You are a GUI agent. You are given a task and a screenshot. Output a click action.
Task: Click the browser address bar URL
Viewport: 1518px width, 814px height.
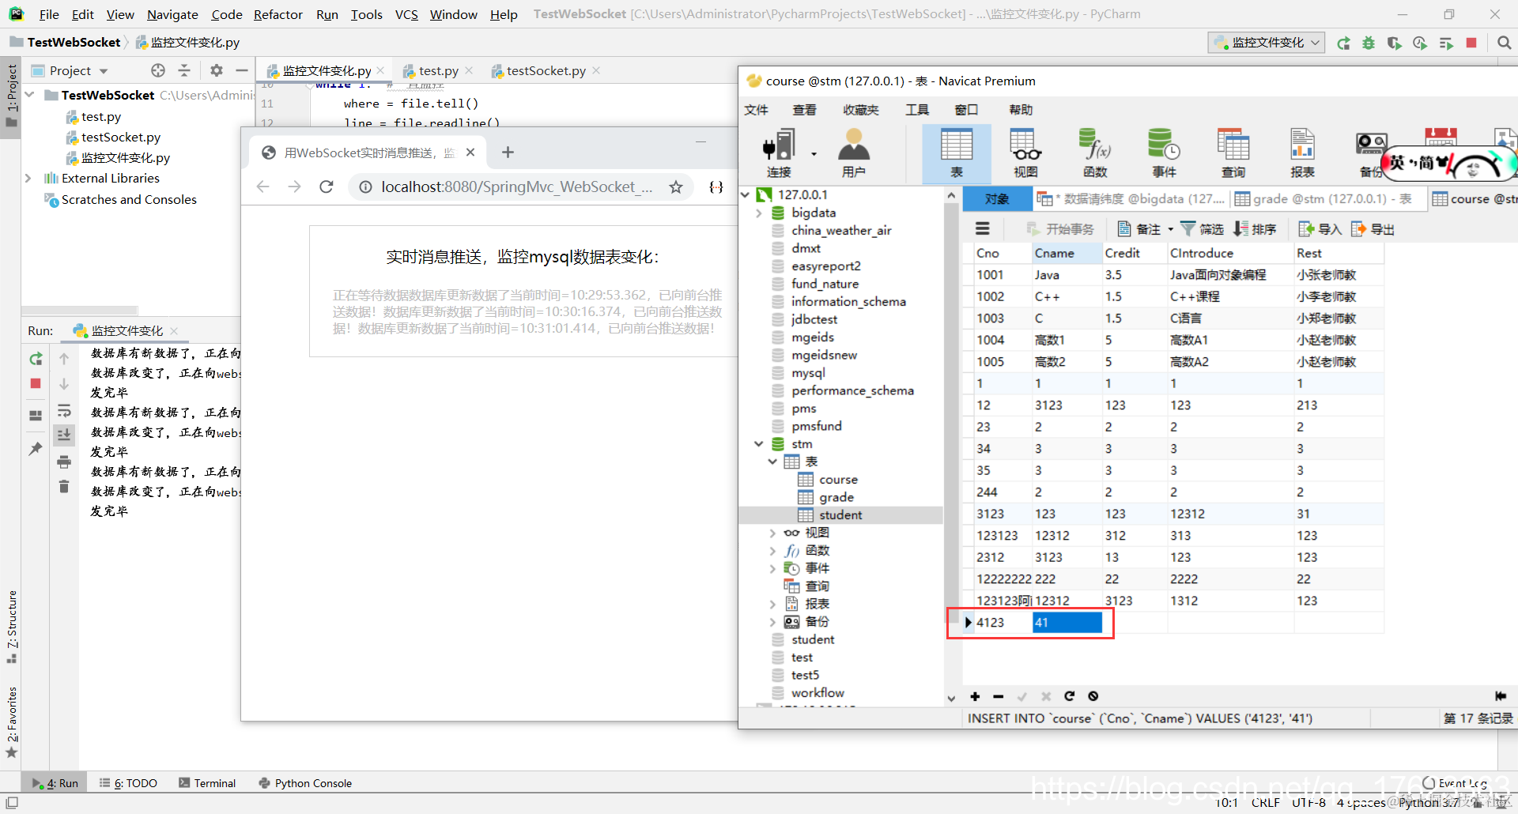pos(516,187)
